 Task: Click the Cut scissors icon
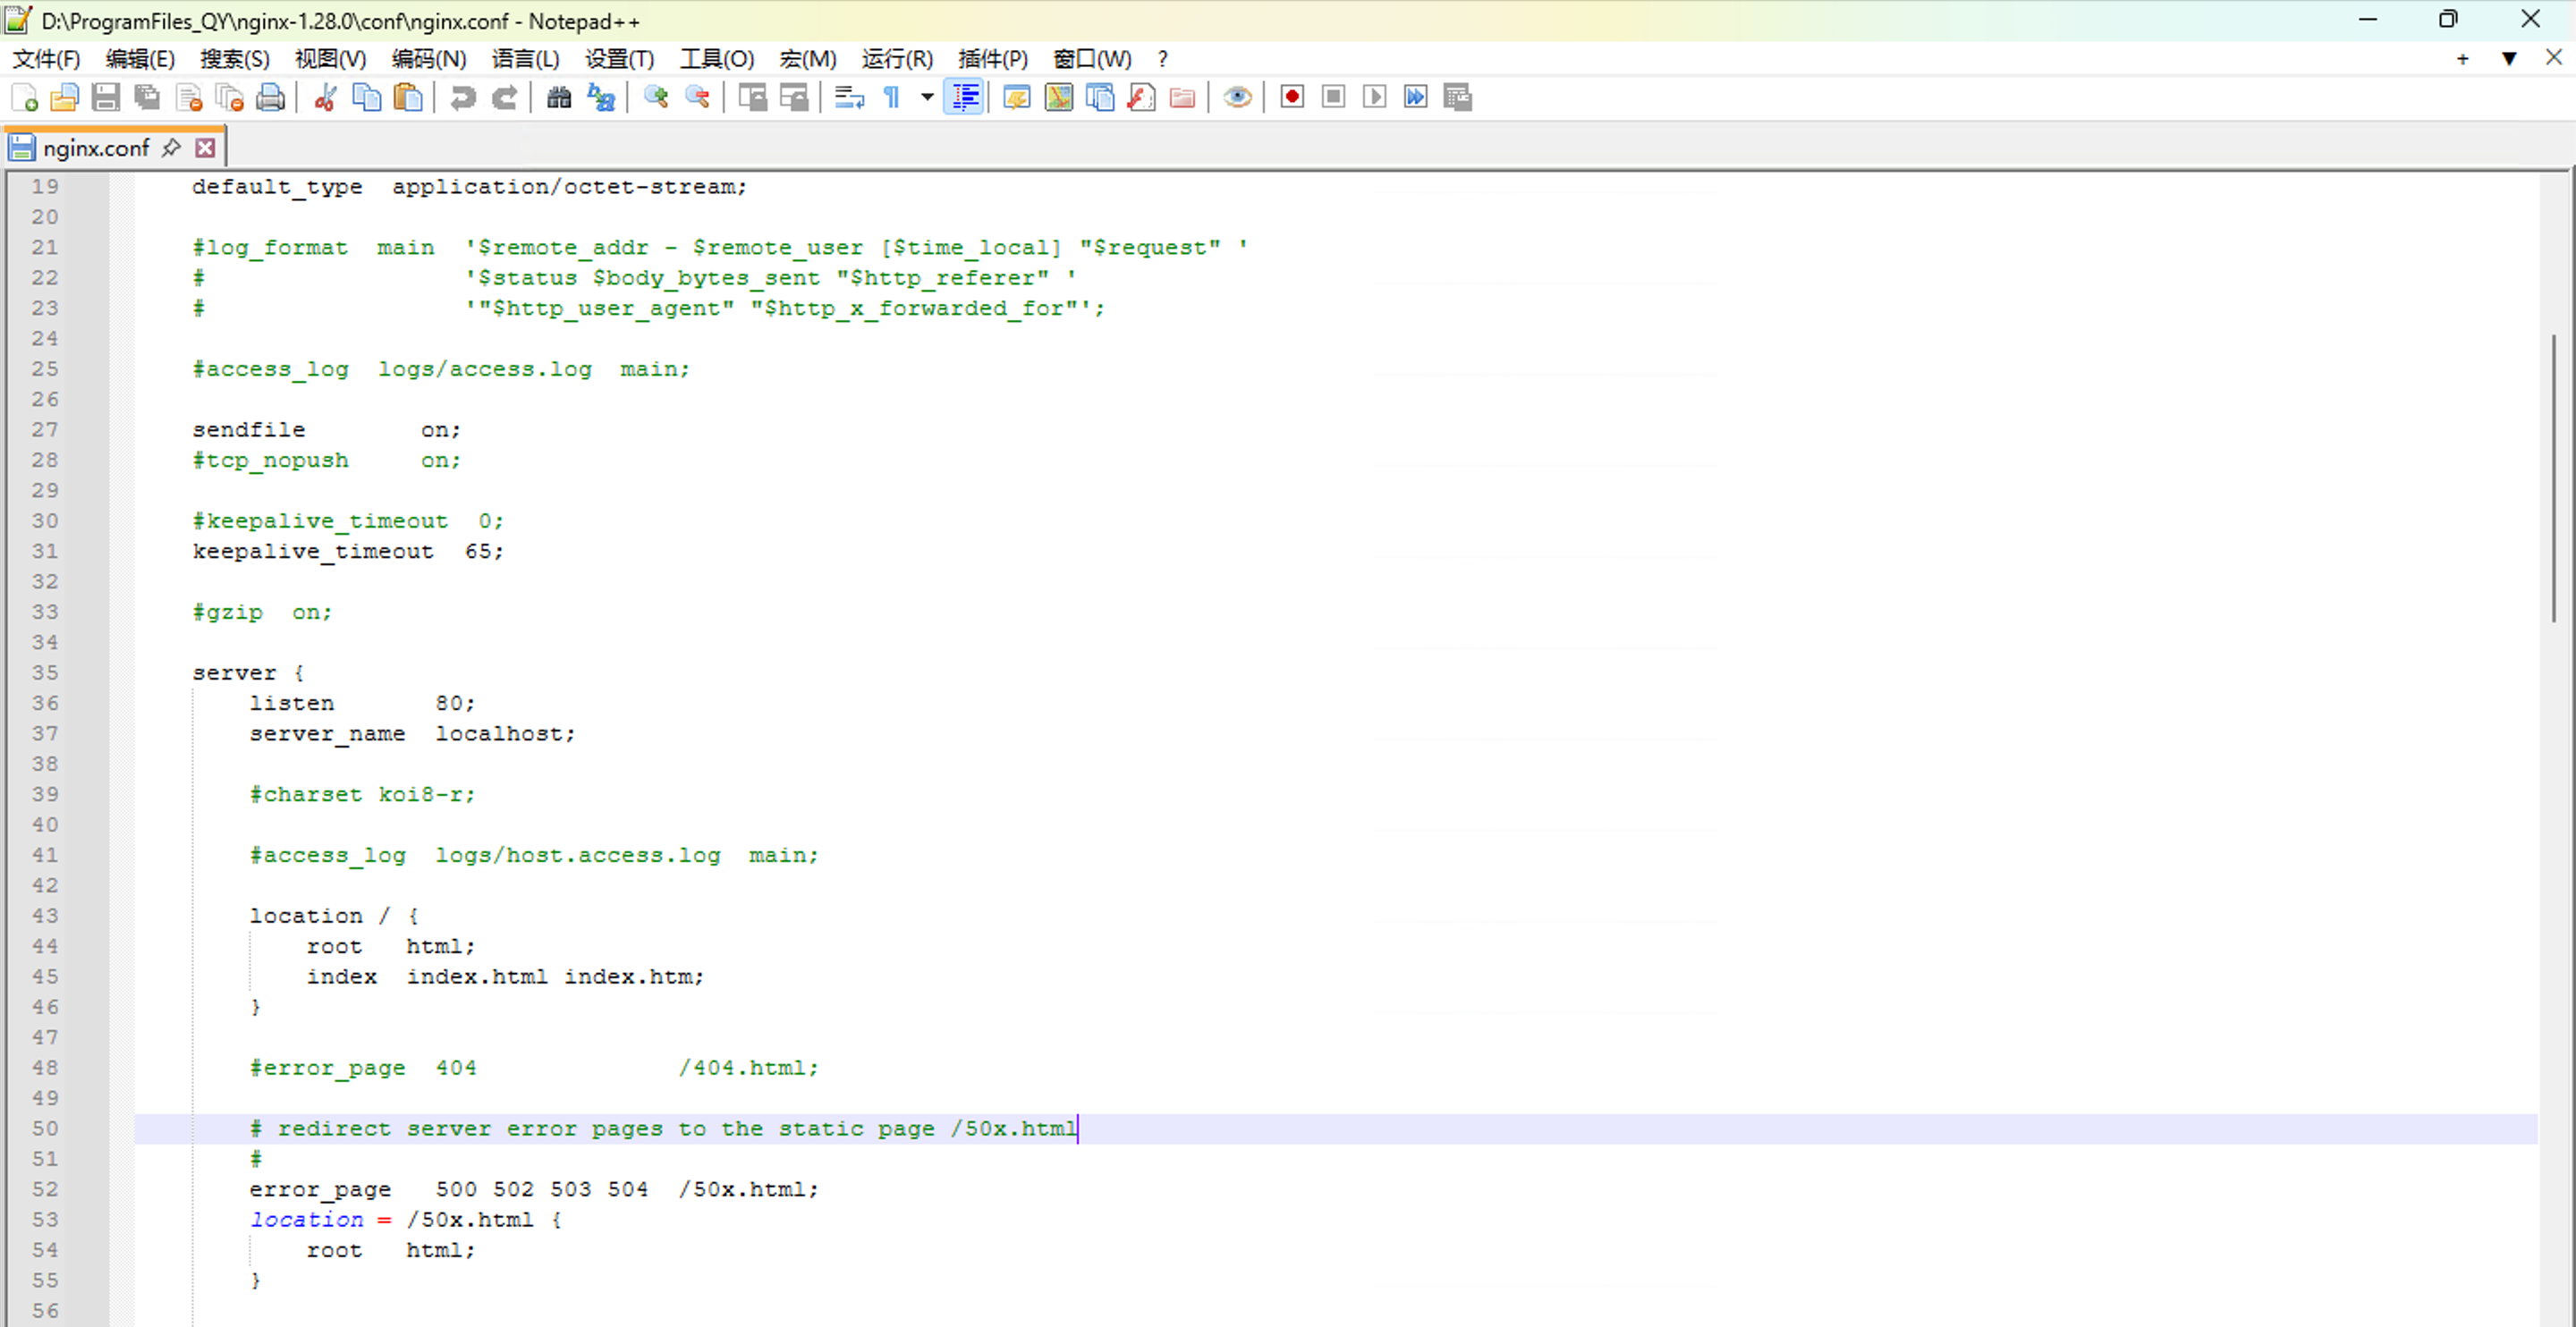(325, 97)
